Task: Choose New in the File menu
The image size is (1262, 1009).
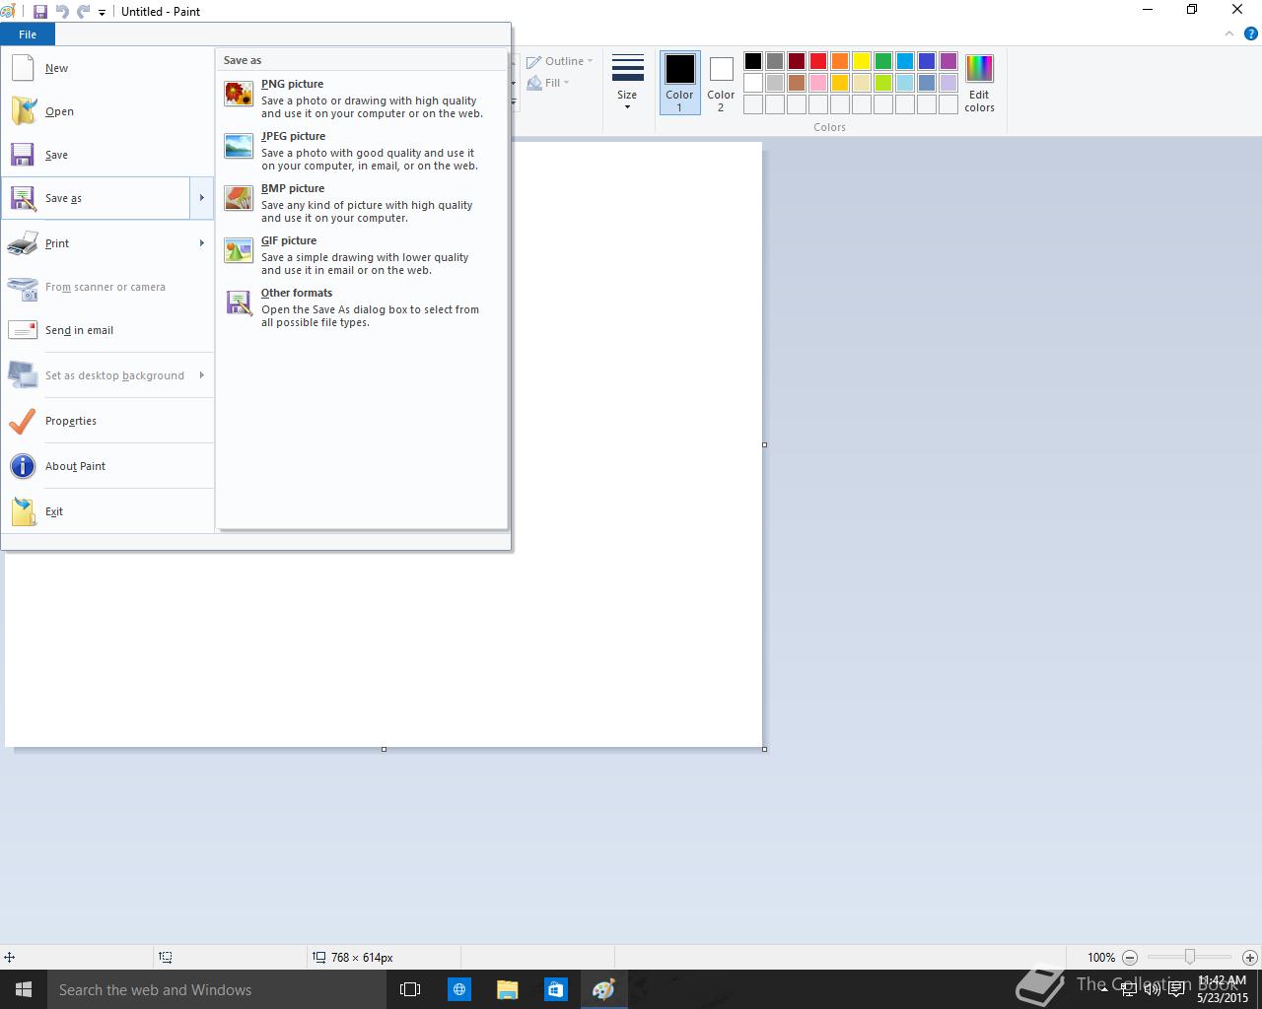Action: (x=107, y=68)
